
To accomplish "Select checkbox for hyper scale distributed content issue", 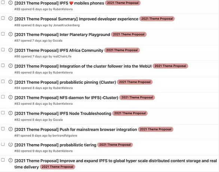I will pos(3,160).
